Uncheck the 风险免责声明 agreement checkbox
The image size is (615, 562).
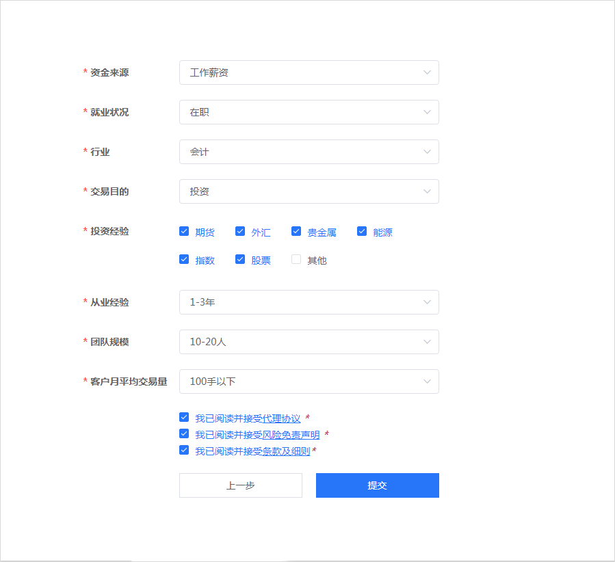point(184,433)
